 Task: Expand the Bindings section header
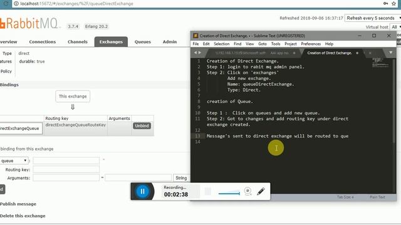[9, 85]
